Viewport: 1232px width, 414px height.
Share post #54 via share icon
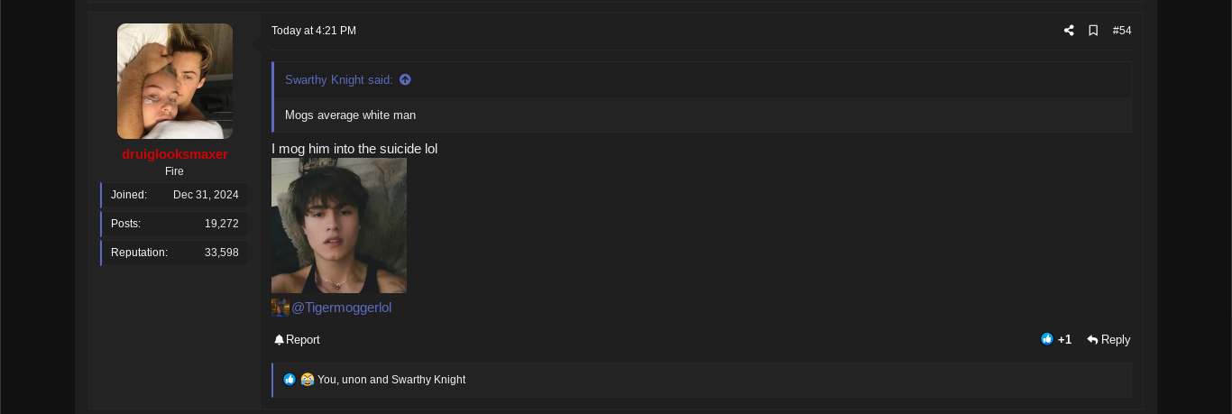click(1069, 31)
